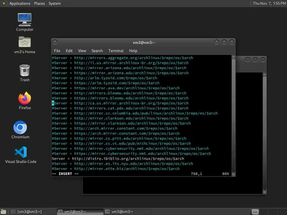Select the Trash desktop icon
Image resolution: width=287 pixels, height=215 pixels.
click(25, 73)
